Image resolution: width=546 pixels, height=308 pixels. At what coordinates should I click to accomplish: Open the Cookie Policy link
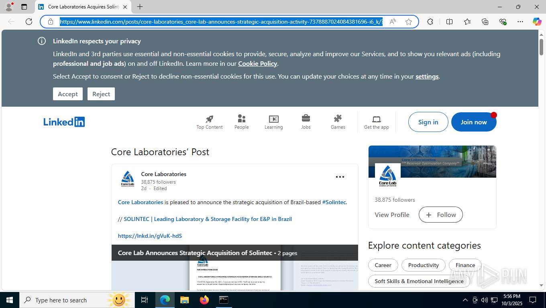tap(257, 63)
